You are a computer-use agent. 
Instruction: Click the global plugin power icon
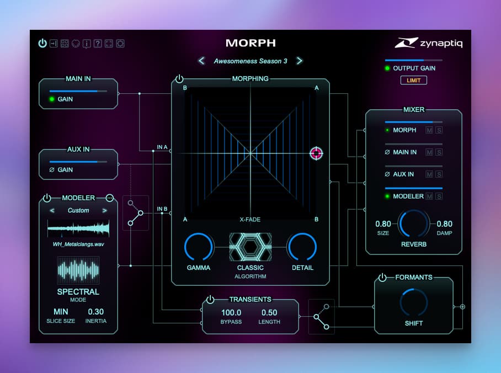point(42,43)
